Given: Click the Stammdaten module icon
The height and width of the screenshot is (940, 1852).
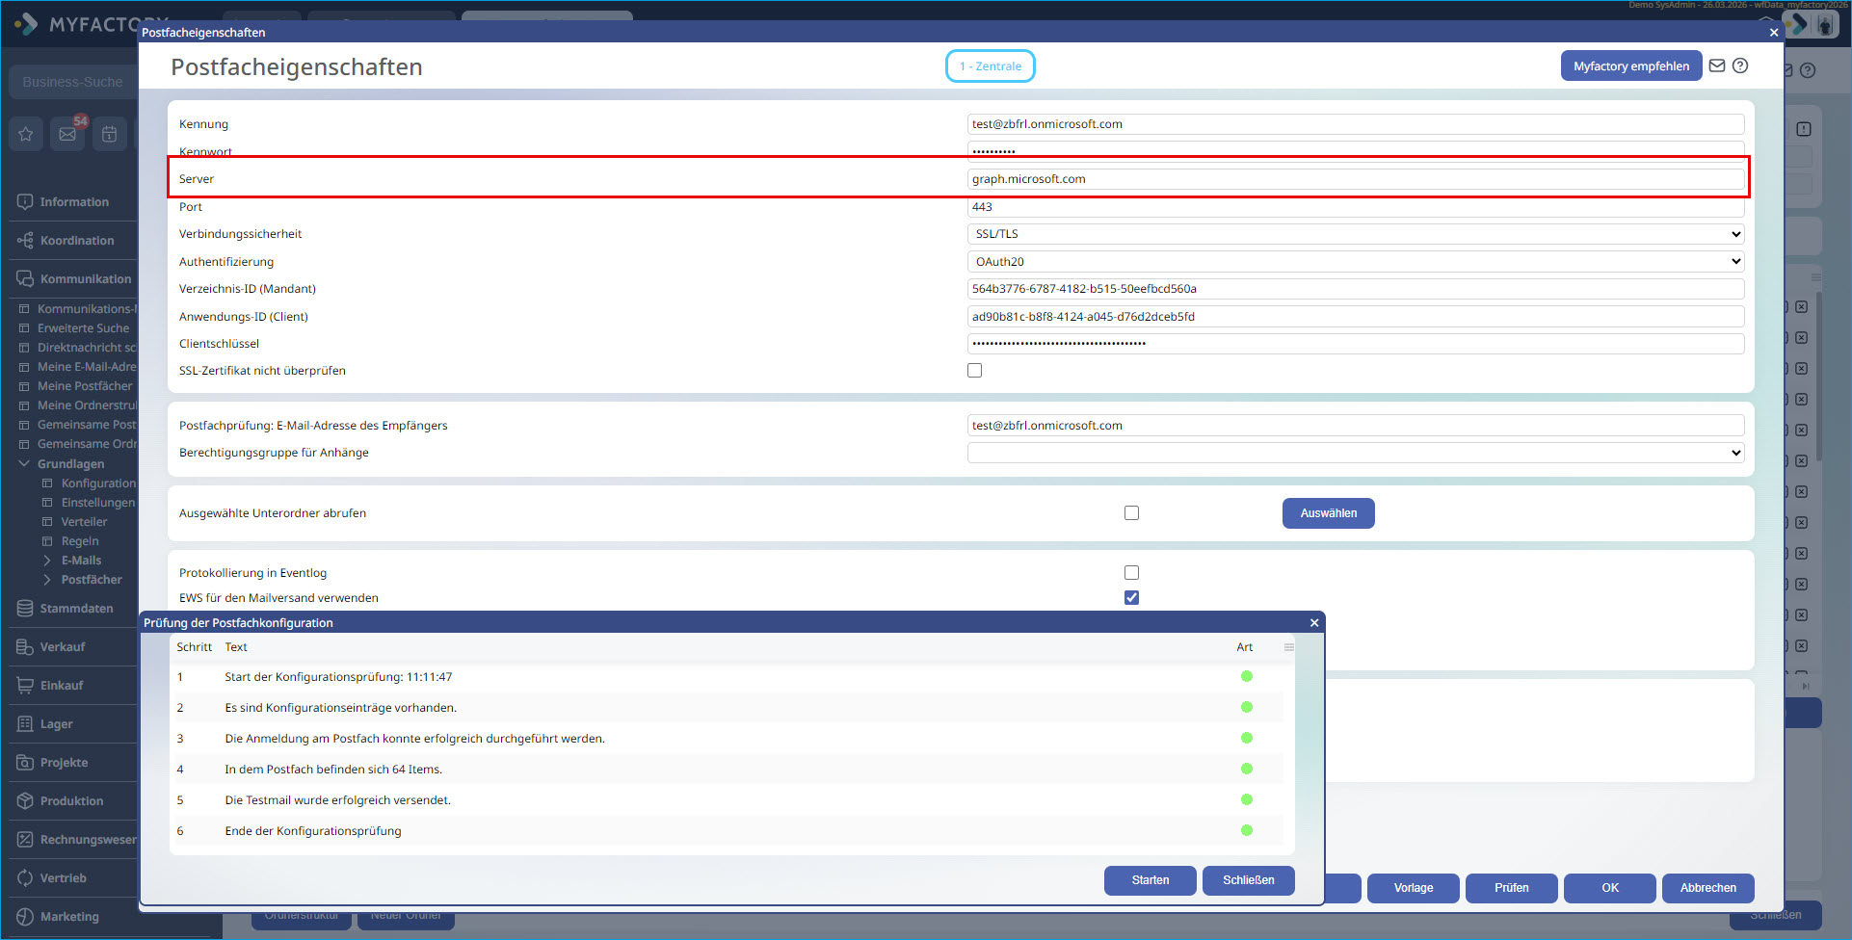Looking at the screenshot, I should click(25, 609).
